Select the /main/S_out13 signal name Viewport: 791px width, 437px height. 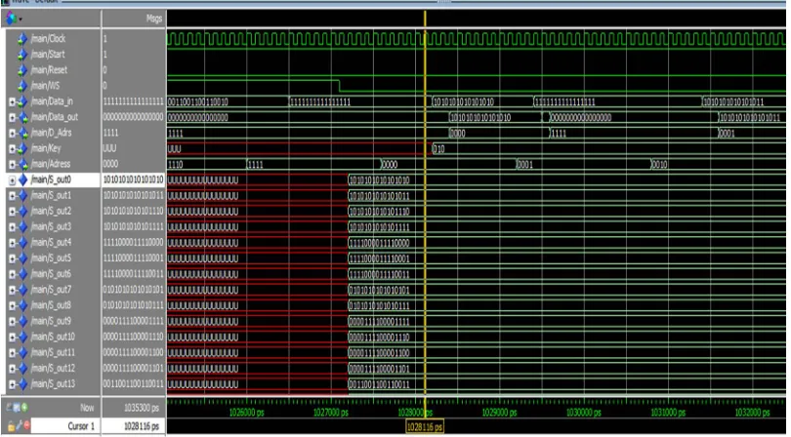[53, 384]
